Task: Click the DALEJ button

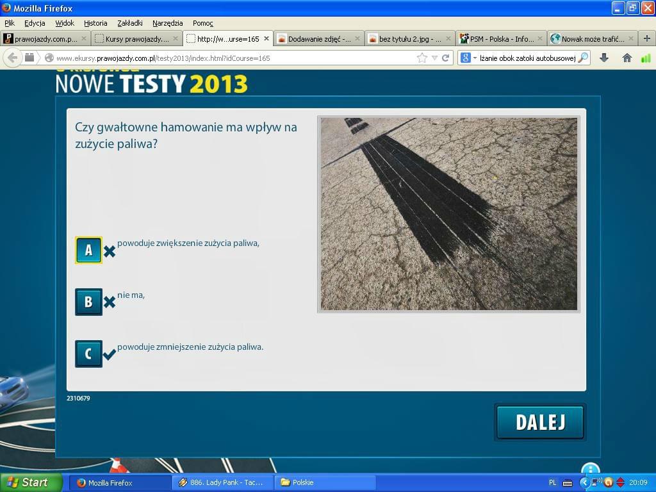Action: pyautogui.click(x=540, y=422)
